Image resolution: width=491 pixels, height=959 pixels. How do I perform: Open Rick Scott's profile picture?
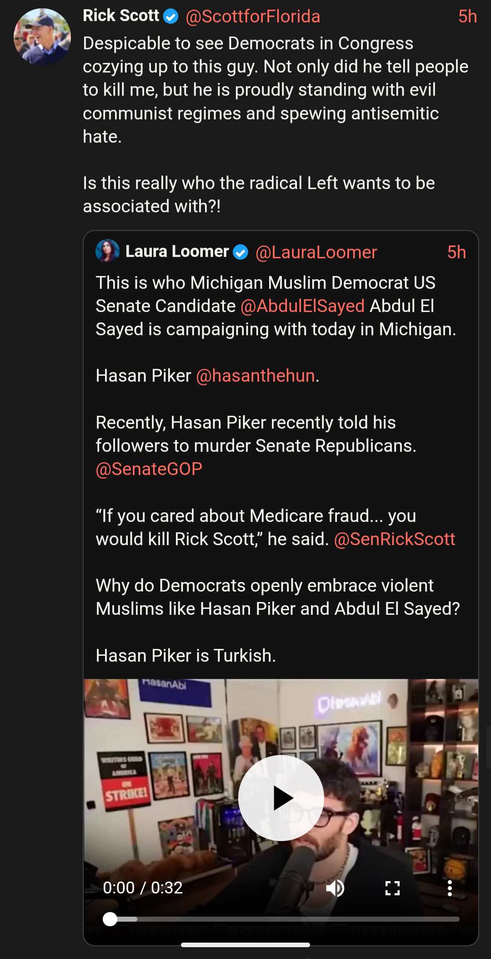(42, 36)
